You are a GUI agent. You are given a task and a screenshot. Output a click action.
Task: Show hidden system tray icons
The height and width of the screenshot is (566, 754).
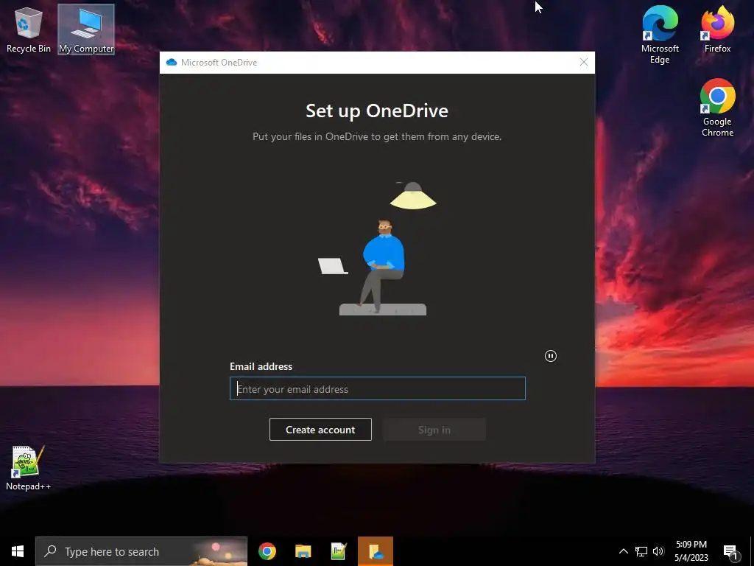(623, 551)
